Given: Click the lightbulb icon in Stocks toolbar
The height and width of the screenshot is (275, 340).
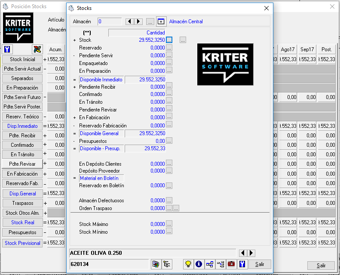Looking at the screenshot, I should pos(188,264).
